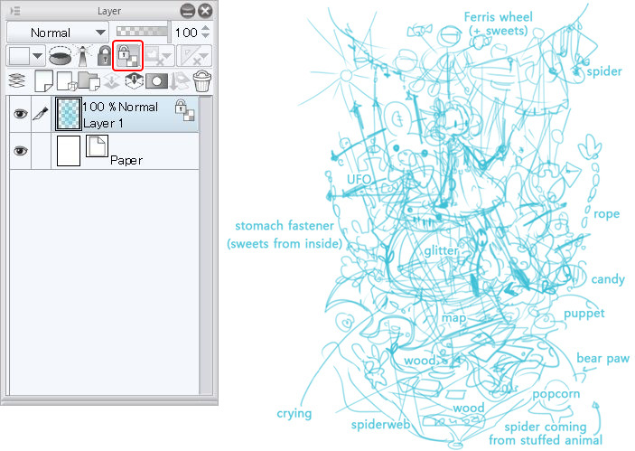Click the 'Ferris wheel' annotation on the sketch
635x451 pixels.
[x=498, y=17]
